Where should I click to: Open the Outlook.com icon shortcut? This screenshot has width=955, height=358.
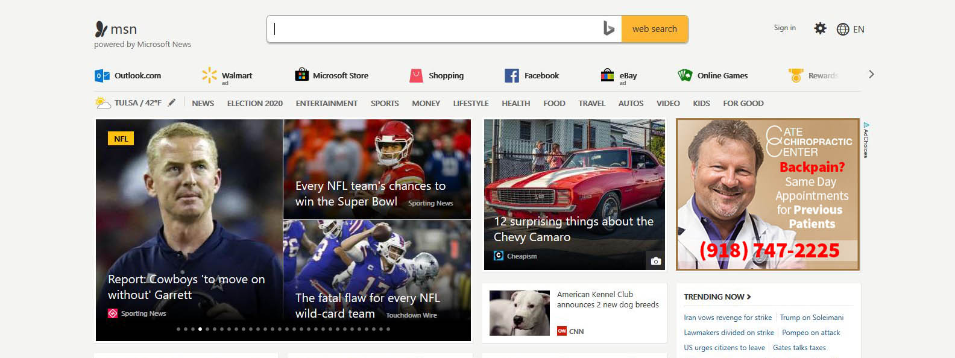click(x=102, y=75)
